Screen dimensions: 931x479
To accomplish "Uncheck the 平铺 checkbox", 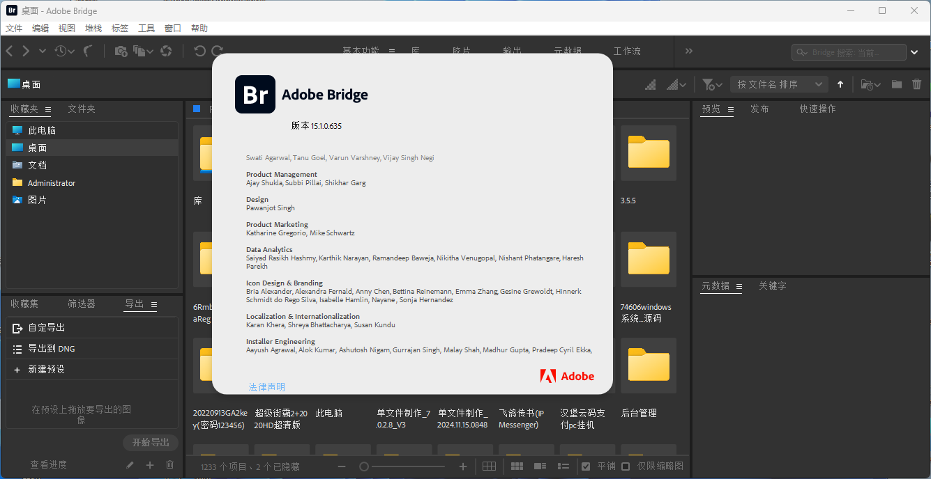I will (x=586, y=466).
